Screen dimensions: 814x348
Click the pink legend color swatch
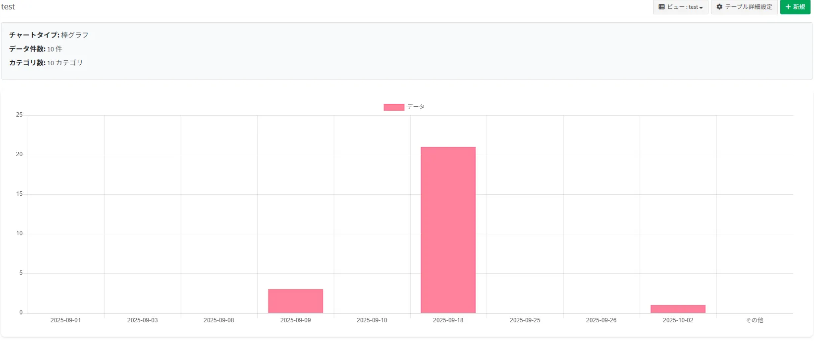coord(394,107)
